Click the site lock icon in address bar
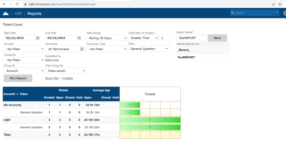The height and width of the screenshot is (149, 286). (x=25, y=4)
